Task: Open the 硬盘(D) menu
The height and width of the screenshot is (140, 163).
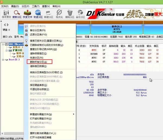Action: (x=15, y=6)
